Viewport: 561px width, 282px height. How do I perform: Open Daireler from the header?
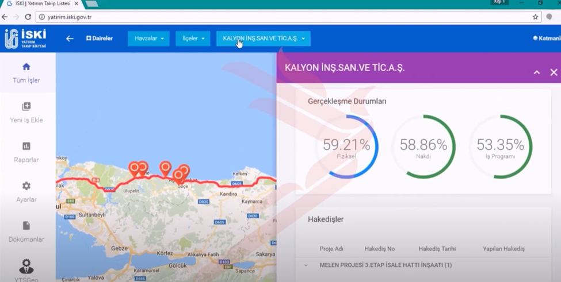pyautogui.click(x=100, y=38)
